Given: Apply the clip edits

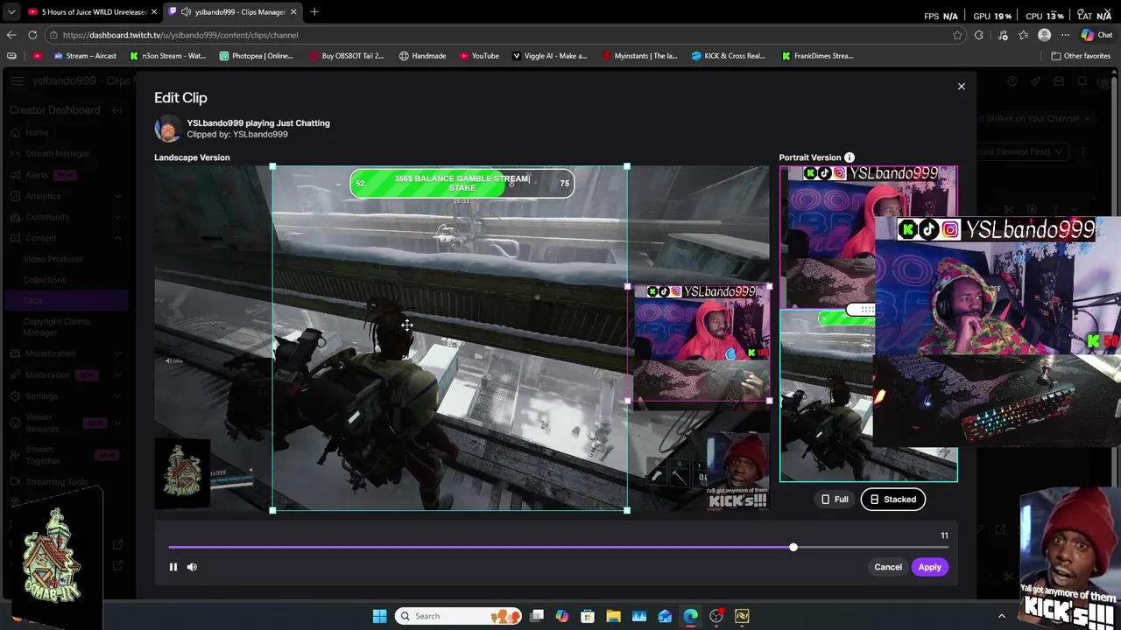Looking at the screenshot, I should (x=929, y=567).
